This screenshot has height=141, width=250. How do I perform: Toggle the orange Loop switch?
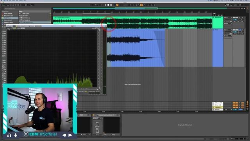[141, 5]
